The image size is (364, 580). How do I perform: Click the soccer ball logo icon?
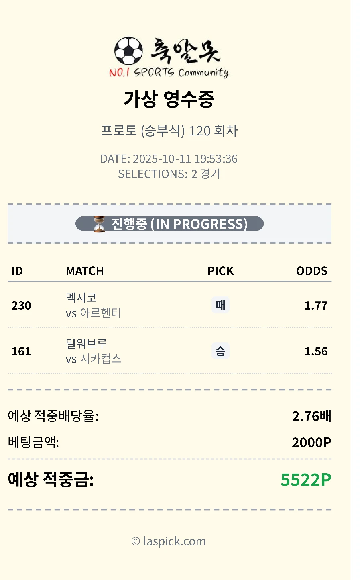[128, 51]
